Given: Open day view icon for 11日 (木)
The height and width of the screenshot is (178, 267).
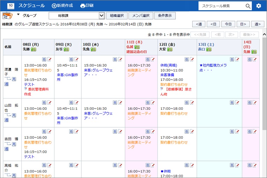Looking at the screenshot, I should click(x=137, y=47).
